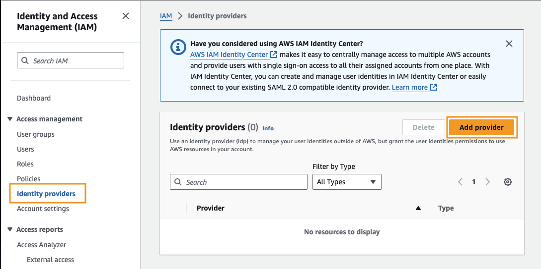Go to next page arrow in pagination

tap(487, 182)
